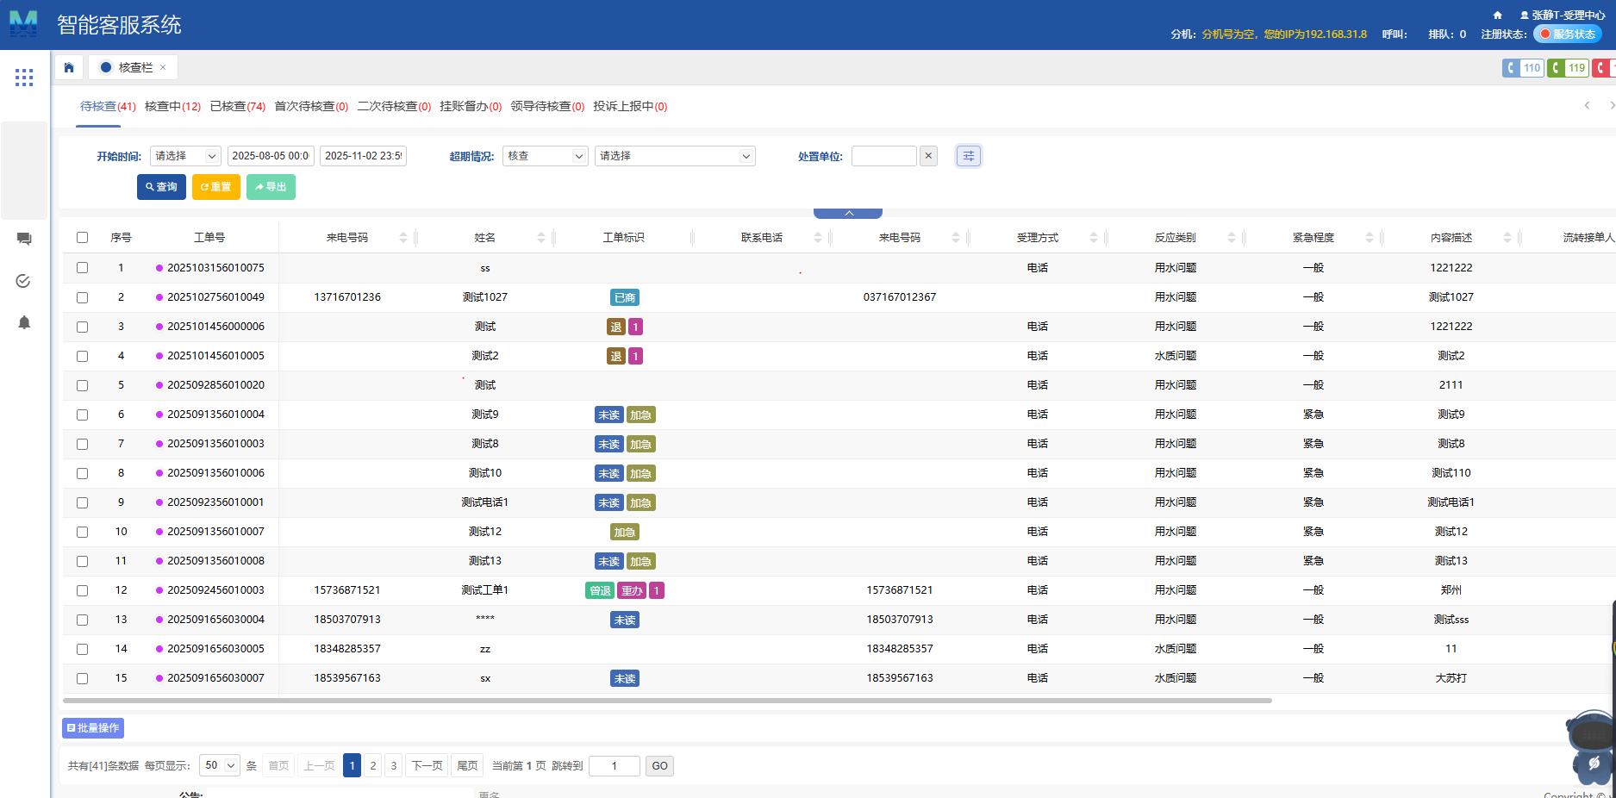
Task: Open the check-circle task sidebar icon
Action: (24, 281)
